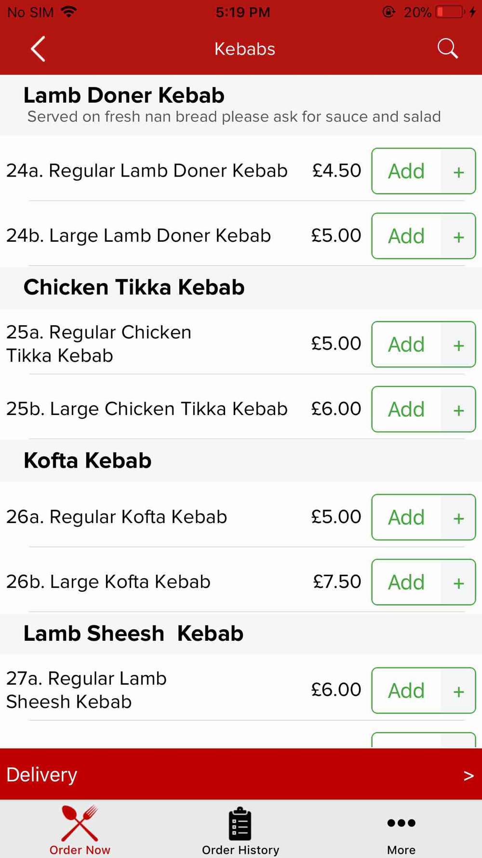The height and width of the screenshot is (858, 482).
Task: Tap the back arrow in header
Action: pyautogui.click(x=38, y=49)
